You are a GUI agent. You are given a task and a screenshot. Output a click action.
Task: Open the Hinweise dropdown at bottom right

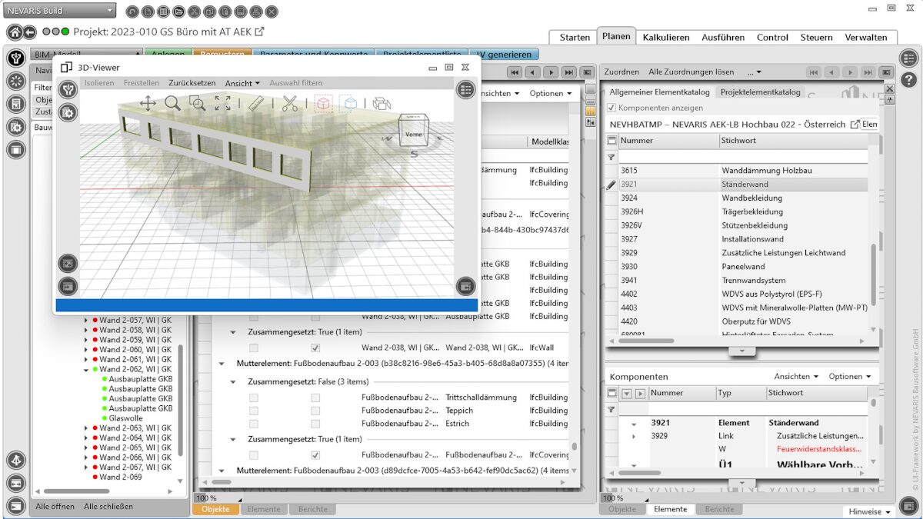pyautogui.click(x=871, y=511)
